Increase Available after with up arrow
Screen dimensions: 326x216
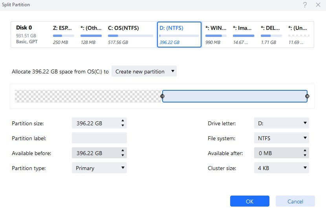305,150
